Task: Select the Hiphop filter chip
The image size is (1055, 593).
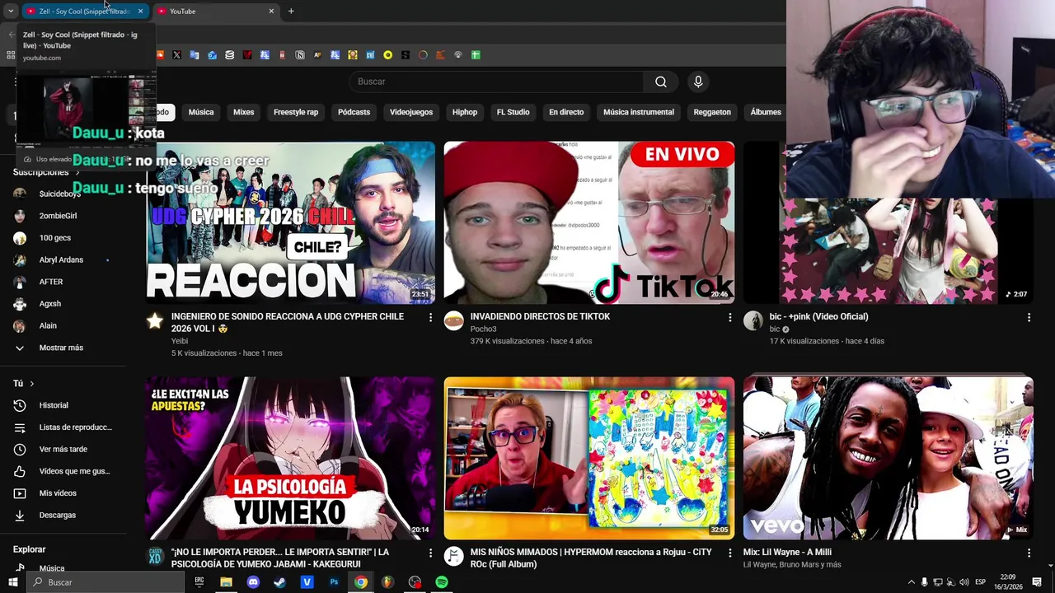Action: [x=465, y=112]
